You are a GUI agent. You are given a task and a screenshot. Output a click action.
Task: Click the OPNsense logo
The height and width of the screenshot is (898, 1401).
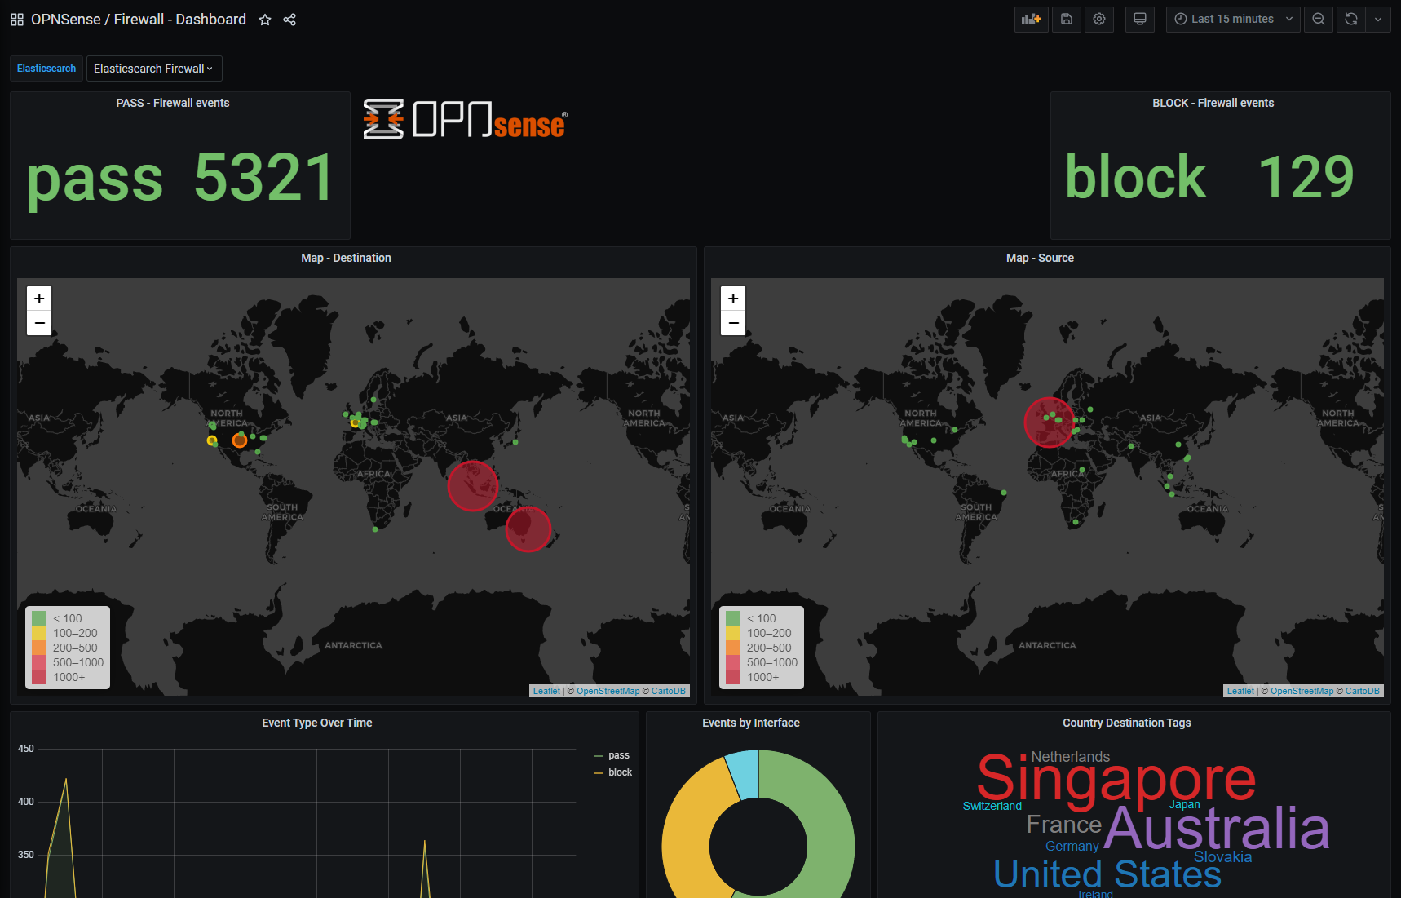coord(466,120)
